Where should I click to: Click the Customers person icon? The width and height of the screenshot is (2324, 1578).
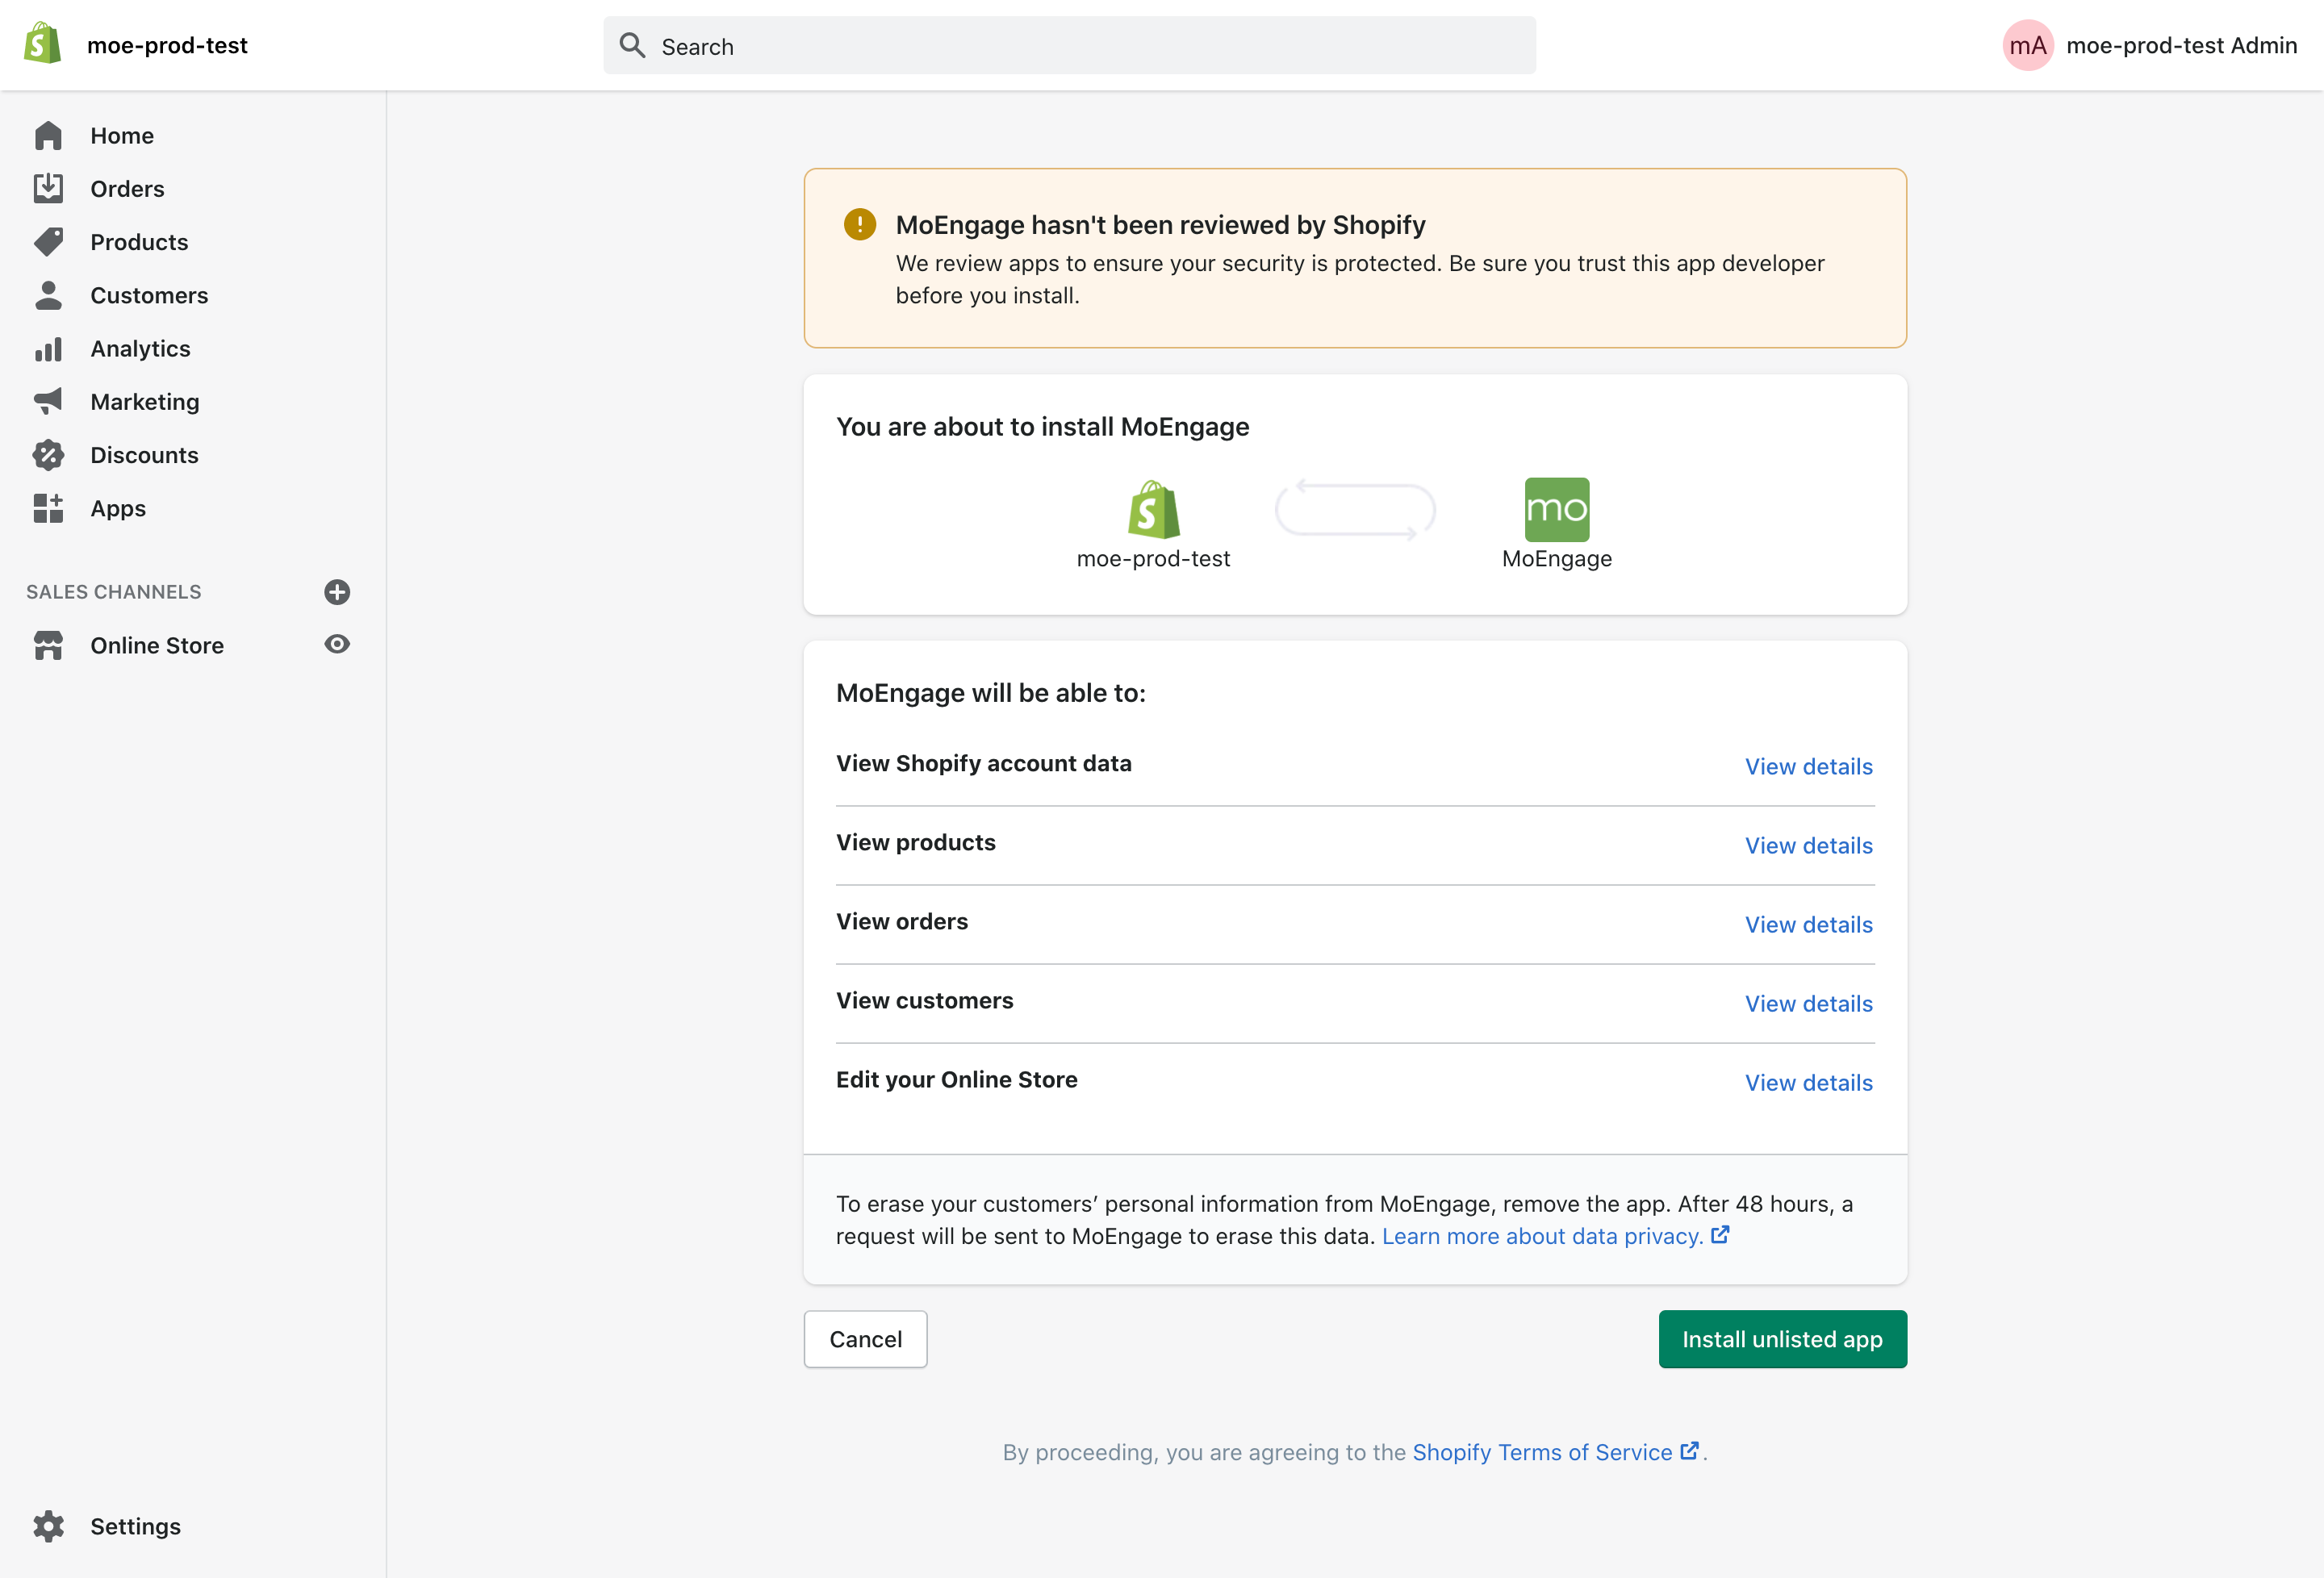click(x=48, y=295)
